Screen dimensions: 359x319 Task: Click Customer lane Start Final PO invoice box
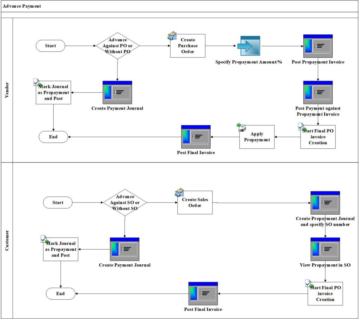pyautogui.click(x=325, y=293)
